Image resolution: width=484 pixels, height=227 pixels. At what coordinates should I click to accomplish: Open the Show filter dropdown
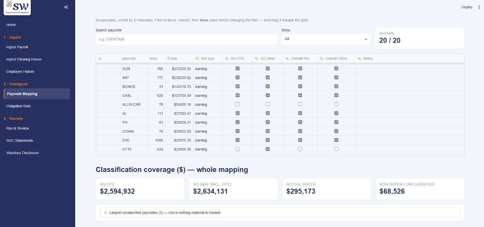pyautogui.click(x=326, y=39)
